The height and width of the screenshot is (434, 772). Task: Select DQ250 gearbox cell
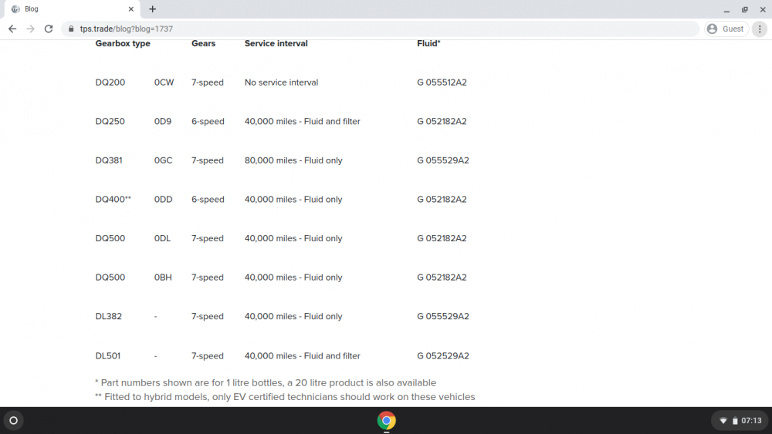pos(110,121)
